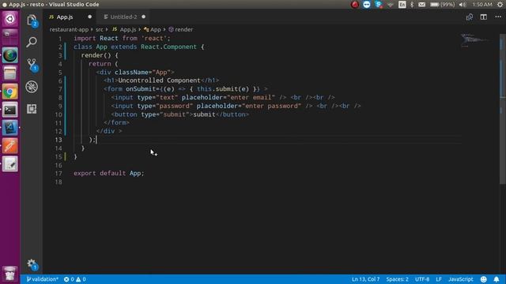Viewport: 506px width, 284px height.
Task: Change end of line sequence LF
Action: click(439, 279)
